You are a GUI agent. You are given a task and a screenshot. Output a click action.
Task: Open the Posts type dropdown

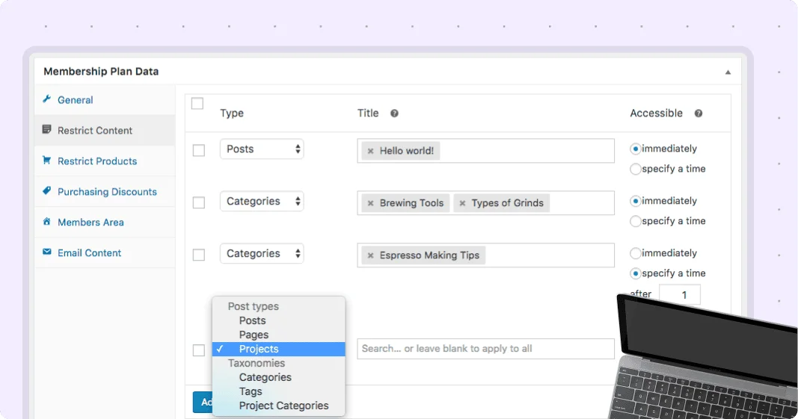pos(262,149)
